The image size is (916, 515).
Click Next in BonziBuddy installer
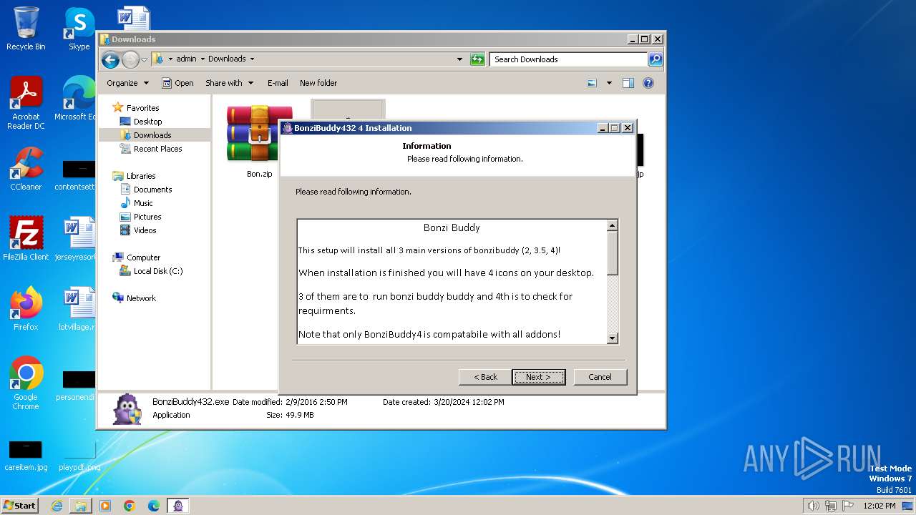click(538, 377)
